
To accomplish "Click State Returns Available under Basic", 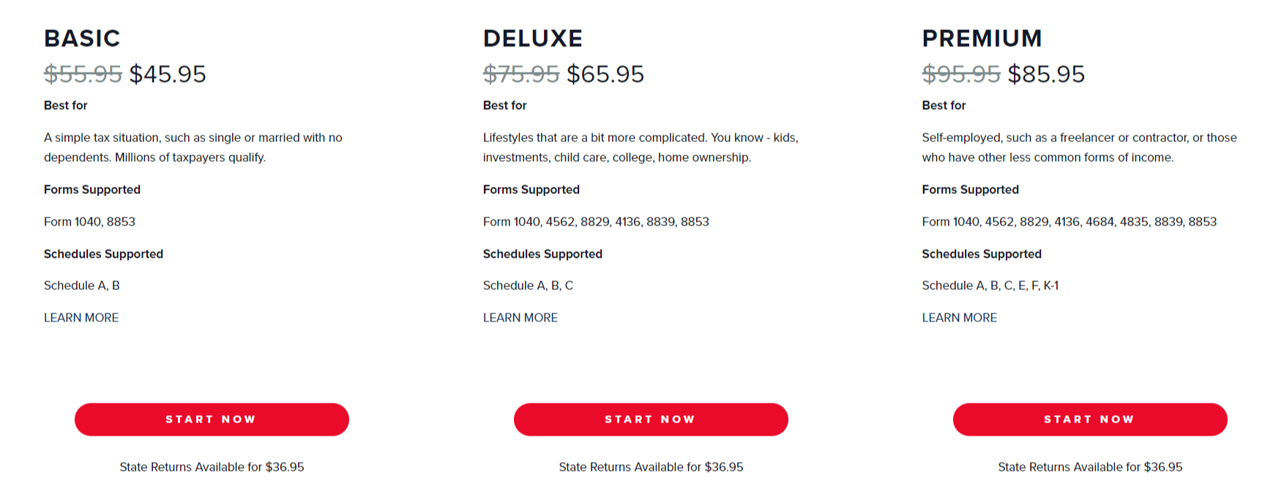I will 211,466.
